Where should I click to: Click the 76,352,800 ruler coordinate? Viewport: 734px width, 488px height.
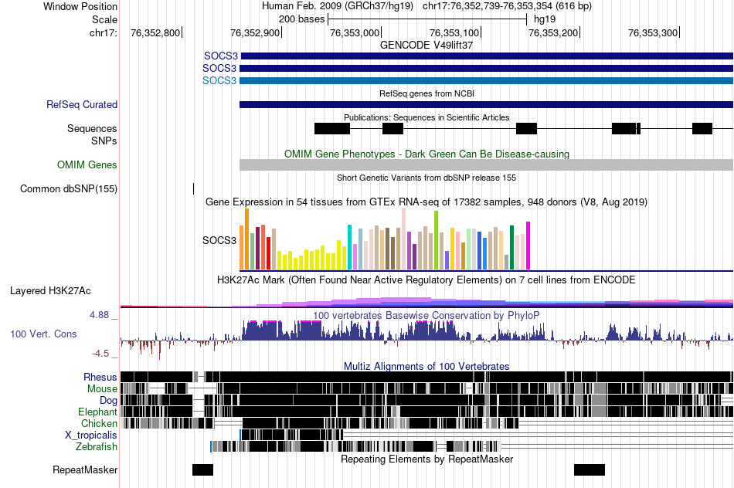pyautogui.click(x=155, y=32)
